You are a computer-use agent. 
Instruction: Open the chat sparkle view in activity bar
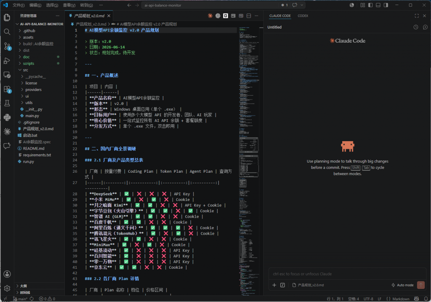click(7, 146)
